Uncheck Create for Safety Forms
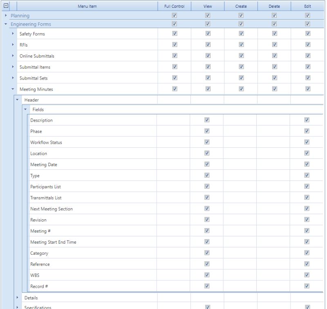327x309 pixels. pos(241,33)
